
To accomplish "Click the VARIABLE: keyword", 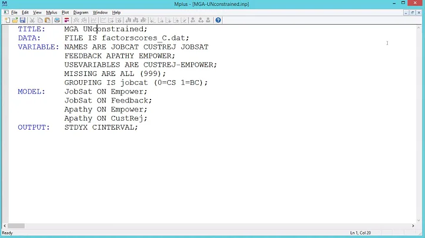I will click(38, 47).
